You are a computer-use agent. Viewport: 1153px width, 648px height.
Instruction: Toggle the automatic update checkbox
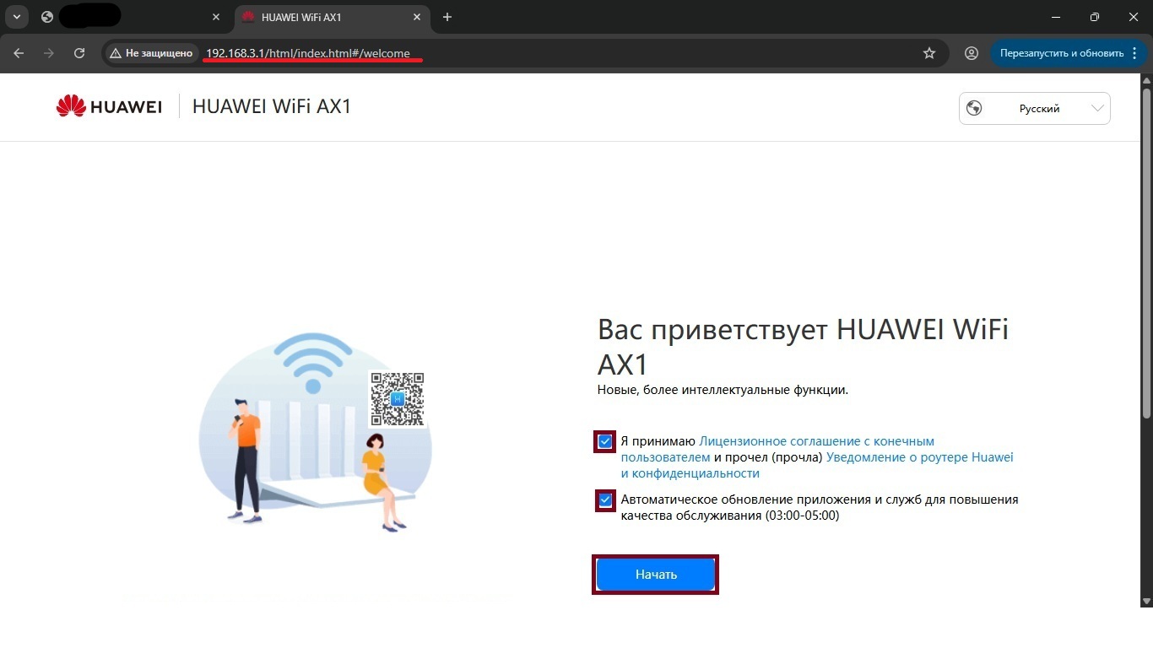pos(604,500)
